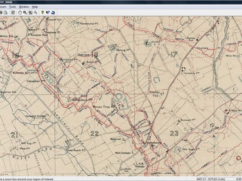Click the Racecourse Fm label on the map

[89, 23]
